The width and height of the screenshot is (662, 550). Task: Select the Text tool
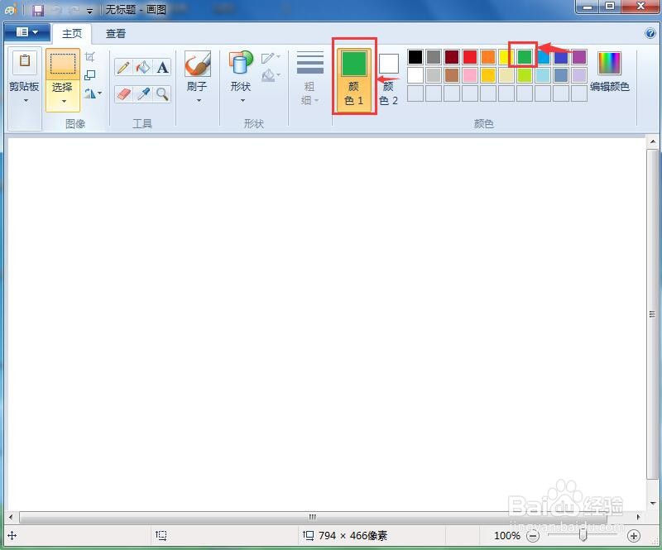162,68
